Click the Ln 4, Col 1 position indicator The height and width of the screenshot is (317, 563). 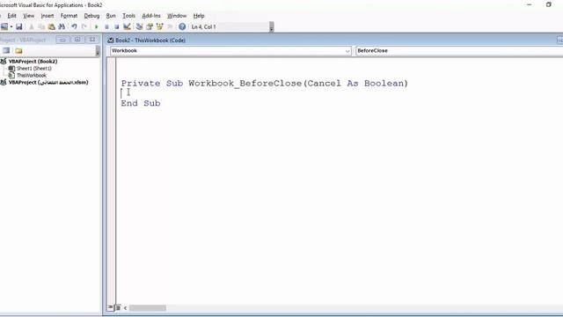[x=203, y=27]
